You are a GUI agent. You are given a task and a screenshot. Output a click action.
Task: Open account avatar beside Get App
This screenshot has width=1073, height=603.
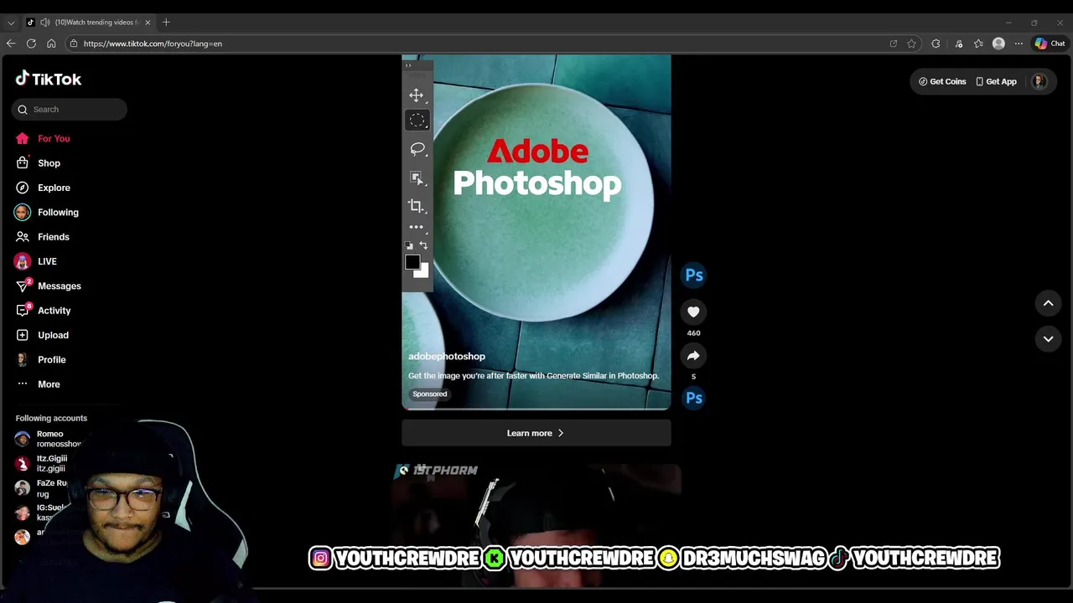pos(1039,81)
